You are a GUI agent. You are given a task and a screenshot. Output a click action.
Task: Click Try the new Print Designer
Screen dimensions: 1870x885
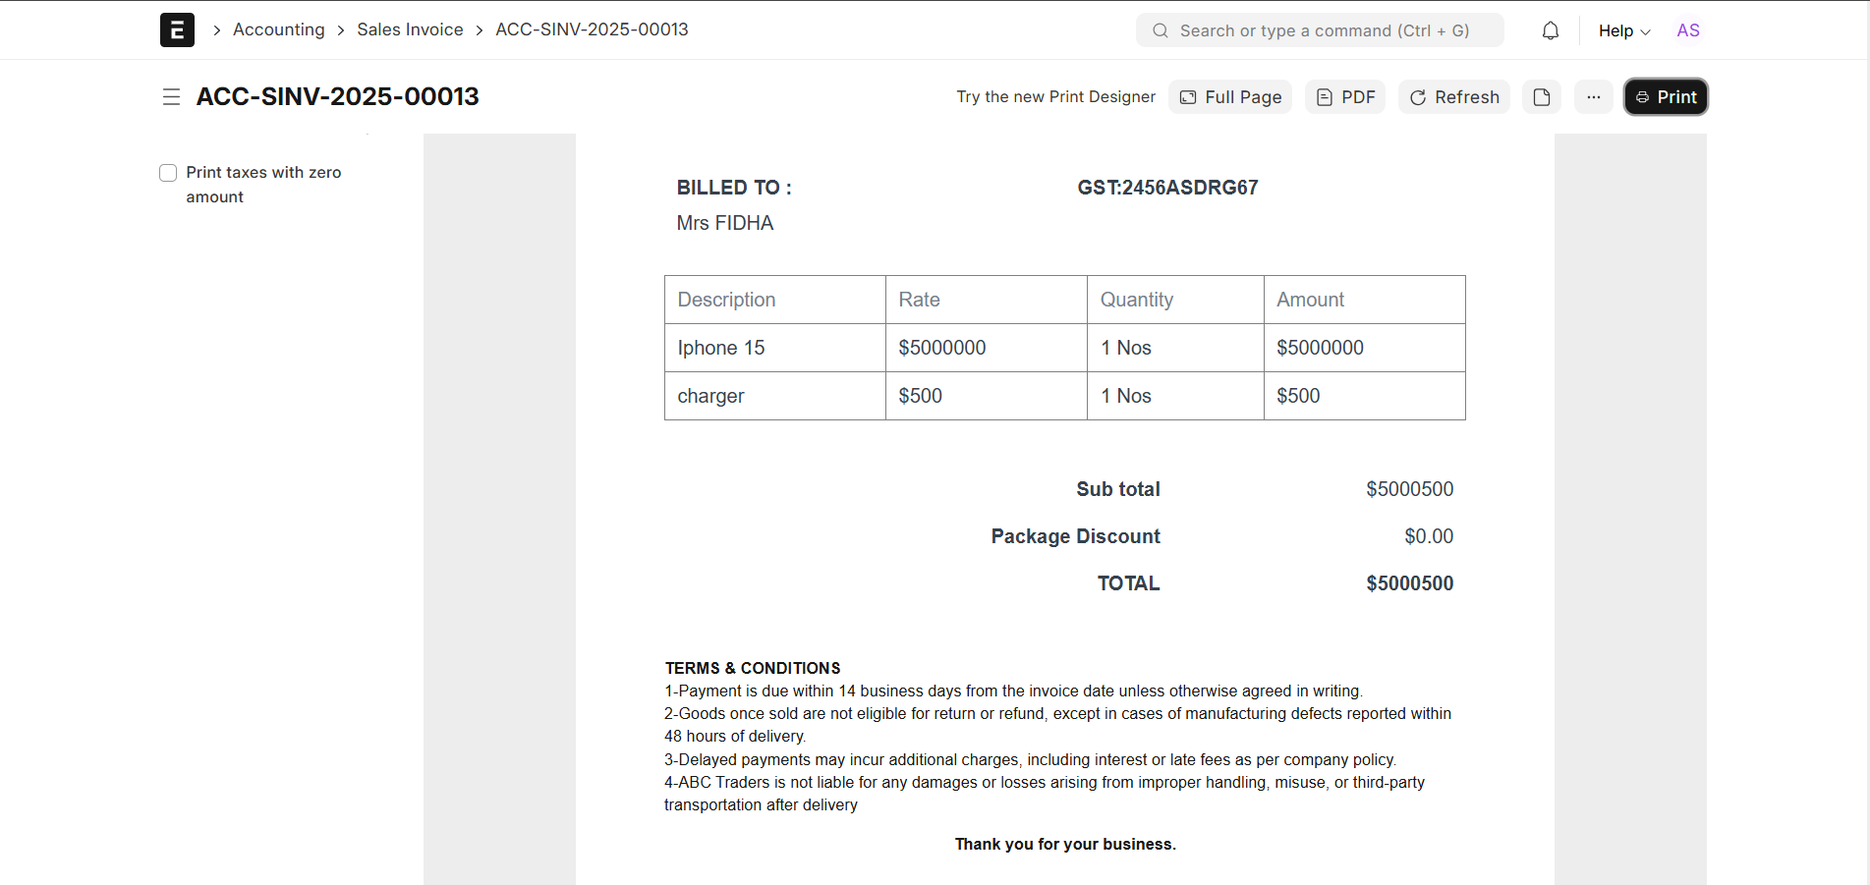point(1055,97)
